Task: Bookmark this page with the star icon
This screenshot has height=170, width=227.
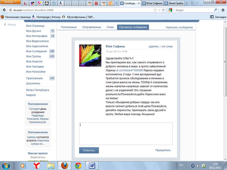Action: click(x=155, y=10)
